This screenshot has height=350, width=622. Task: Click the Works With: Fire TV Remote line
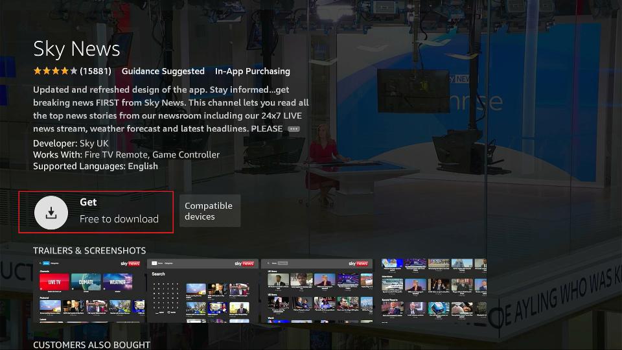[126, 155]
